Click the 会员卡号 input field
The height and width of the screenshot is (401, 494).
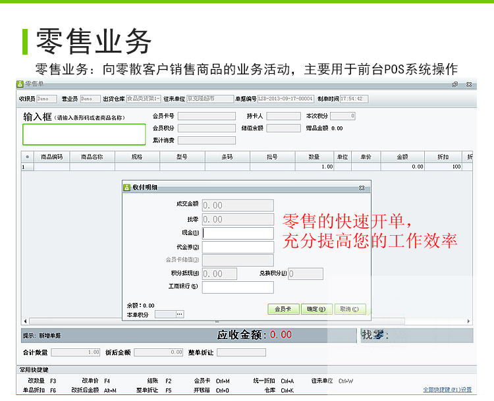[x=206, y=116]
